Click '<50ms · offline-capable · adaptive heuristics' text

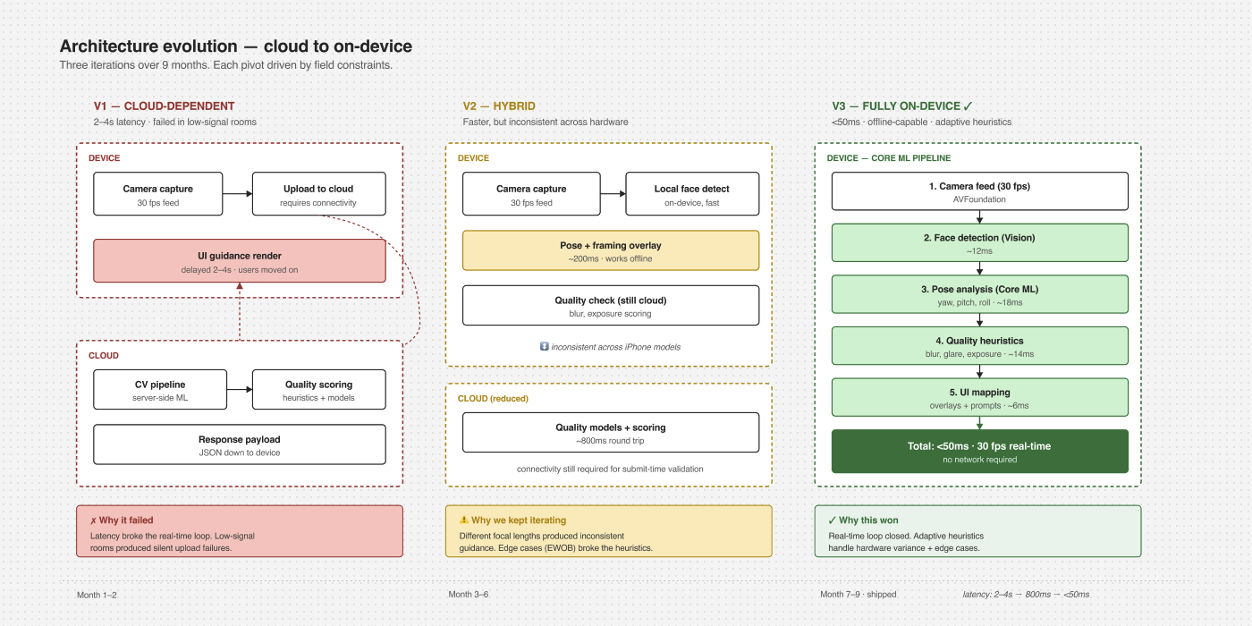(921, 123)
